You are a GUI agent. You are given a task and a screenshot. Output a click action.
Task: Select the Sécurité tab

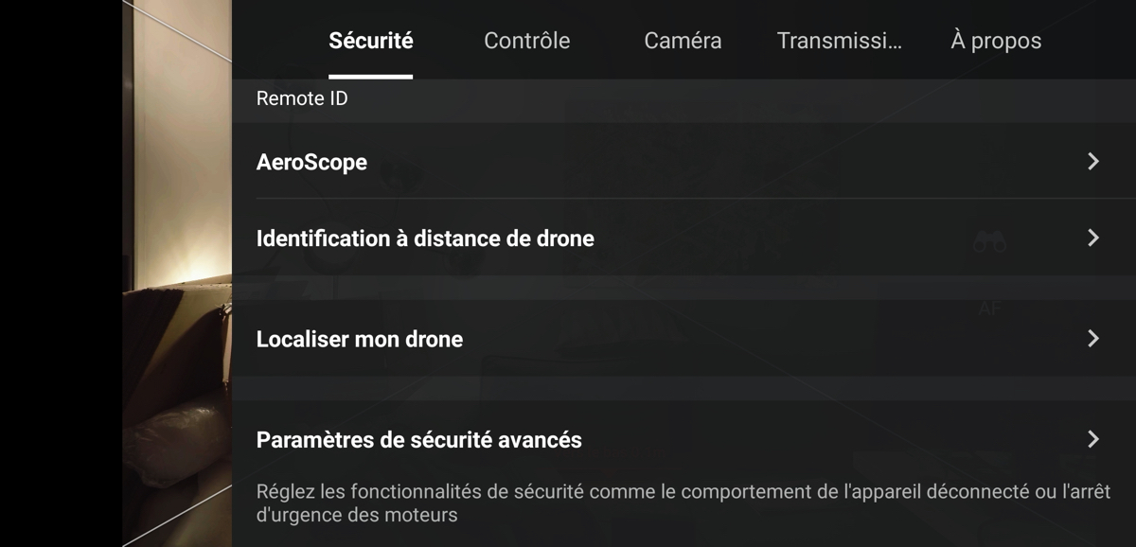click(x=371, y=41)
